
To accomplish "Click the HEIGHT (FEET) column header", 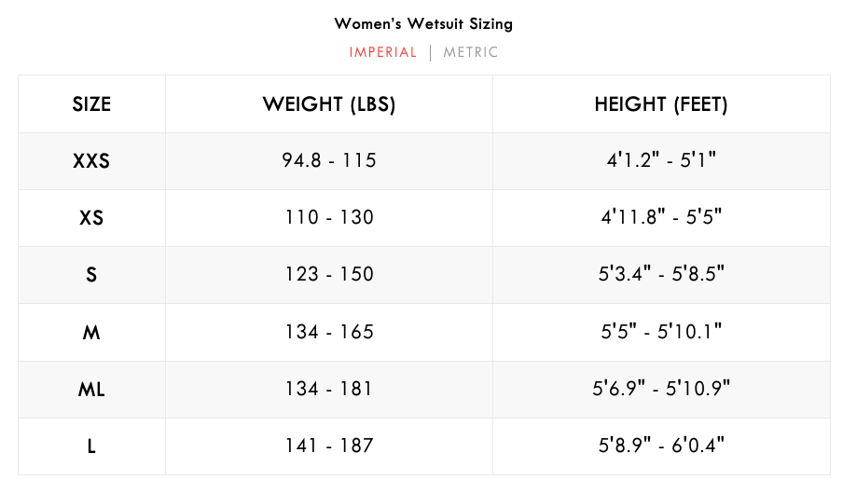I will 661,104.
